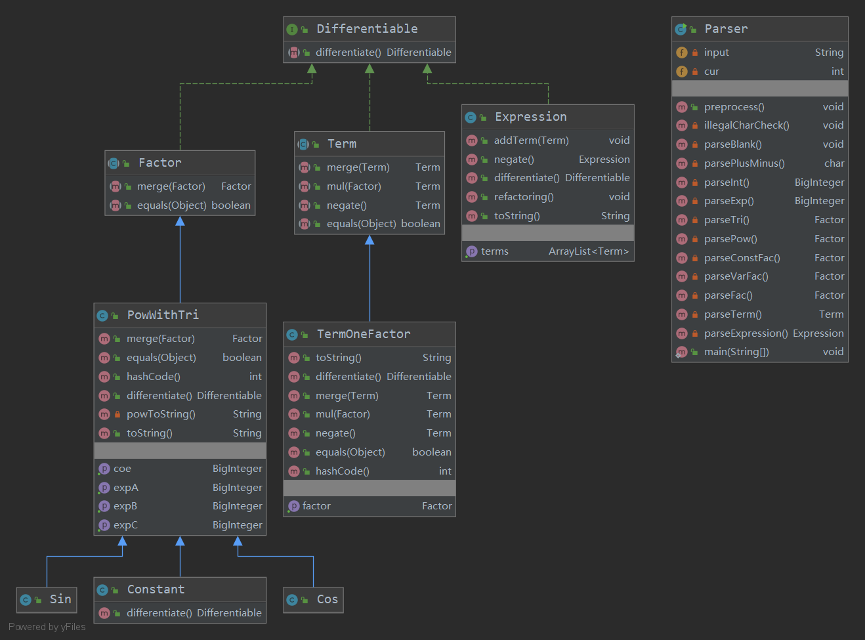Screen dimensions: 865x640
Task: Click the expC property in PowWithTri
Action: (180, 525)
